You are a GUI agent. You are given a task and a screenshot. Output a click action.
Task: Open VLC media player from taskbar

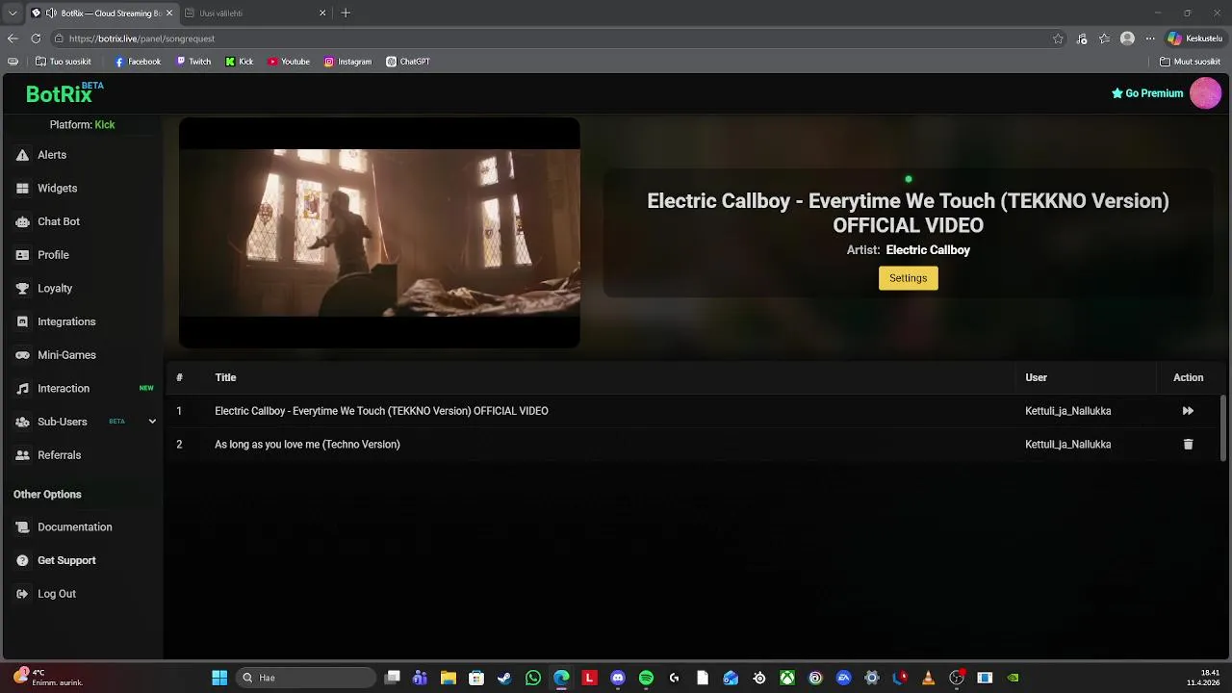click(x=928, y=678)
